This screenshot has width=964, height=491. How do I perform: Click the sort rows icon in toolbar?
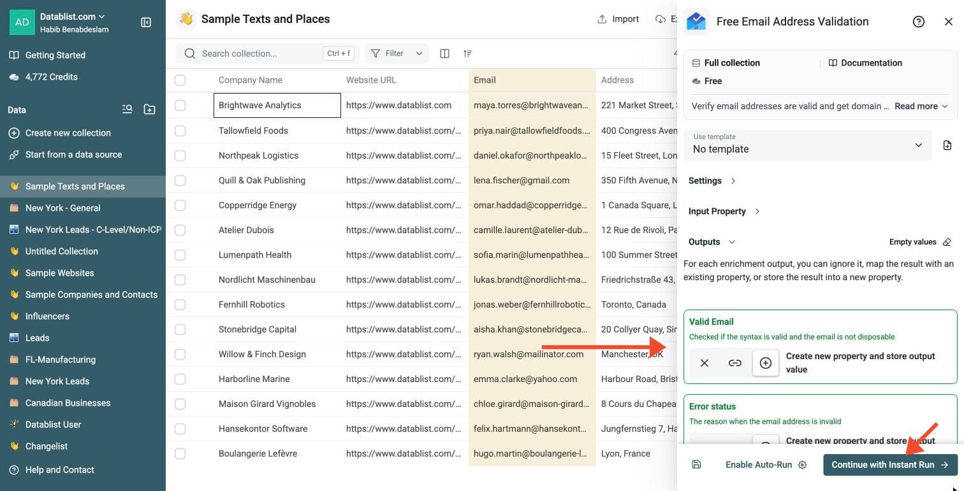click(x=468, y=53)
